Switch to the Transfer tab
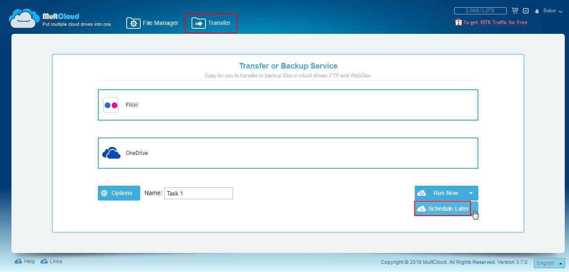 pyautogui.click(x=211, y=23)
